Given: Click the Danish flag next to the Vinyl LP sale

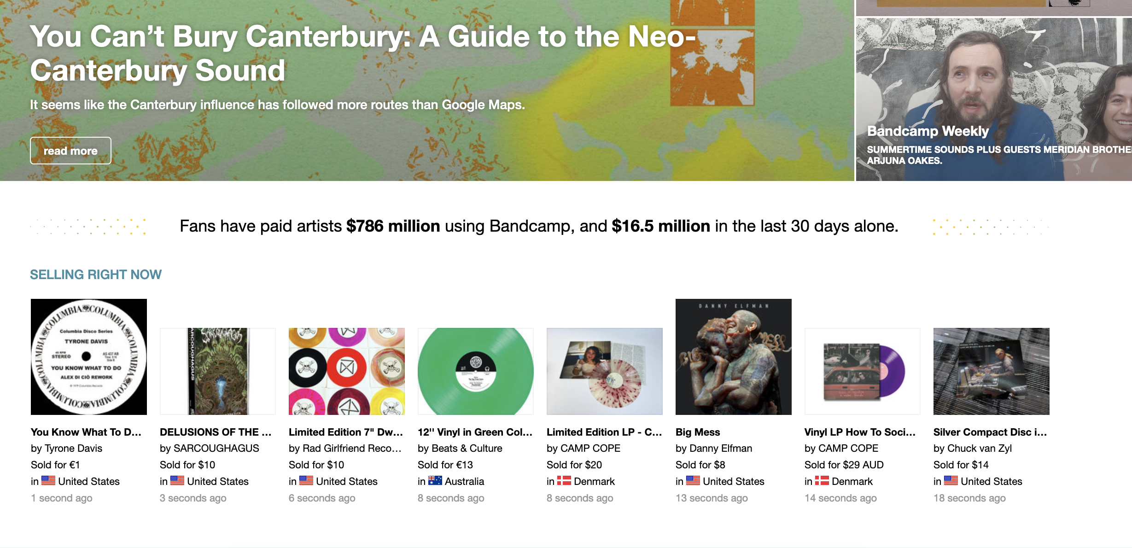Looking at the screenshot, I should point(822,481).
